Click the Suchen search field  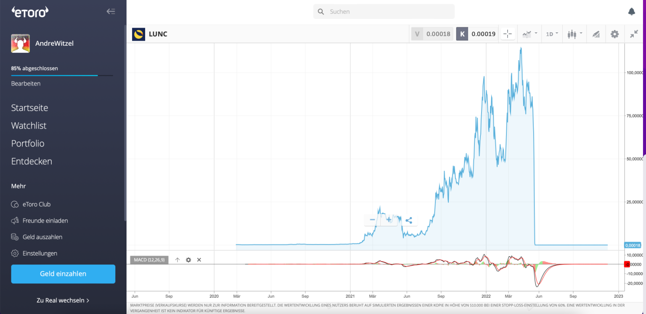pos(384,12)
